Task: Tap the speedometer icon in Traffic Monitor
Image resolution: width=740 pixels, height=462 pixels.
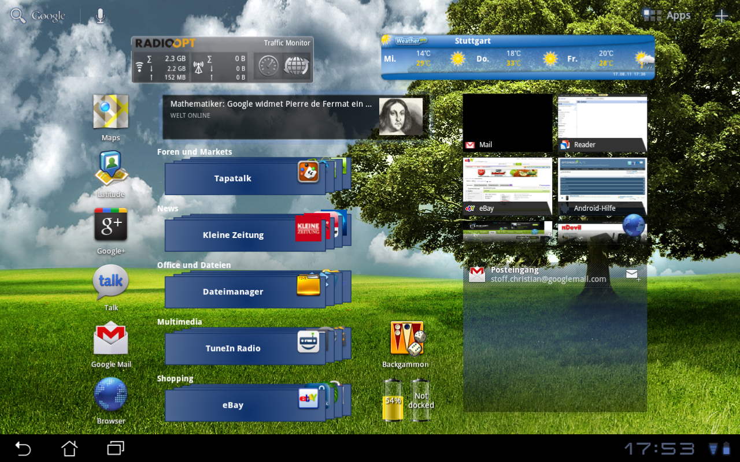Action: pos(268,66)
